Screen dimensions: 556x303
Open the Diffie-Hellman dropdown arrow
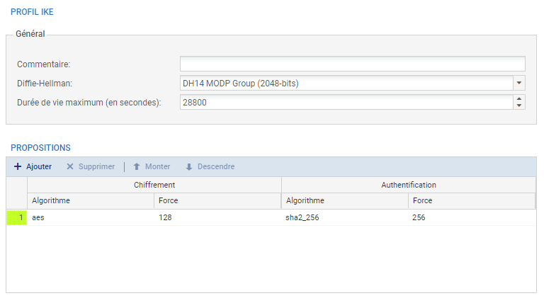coord(519,83)
